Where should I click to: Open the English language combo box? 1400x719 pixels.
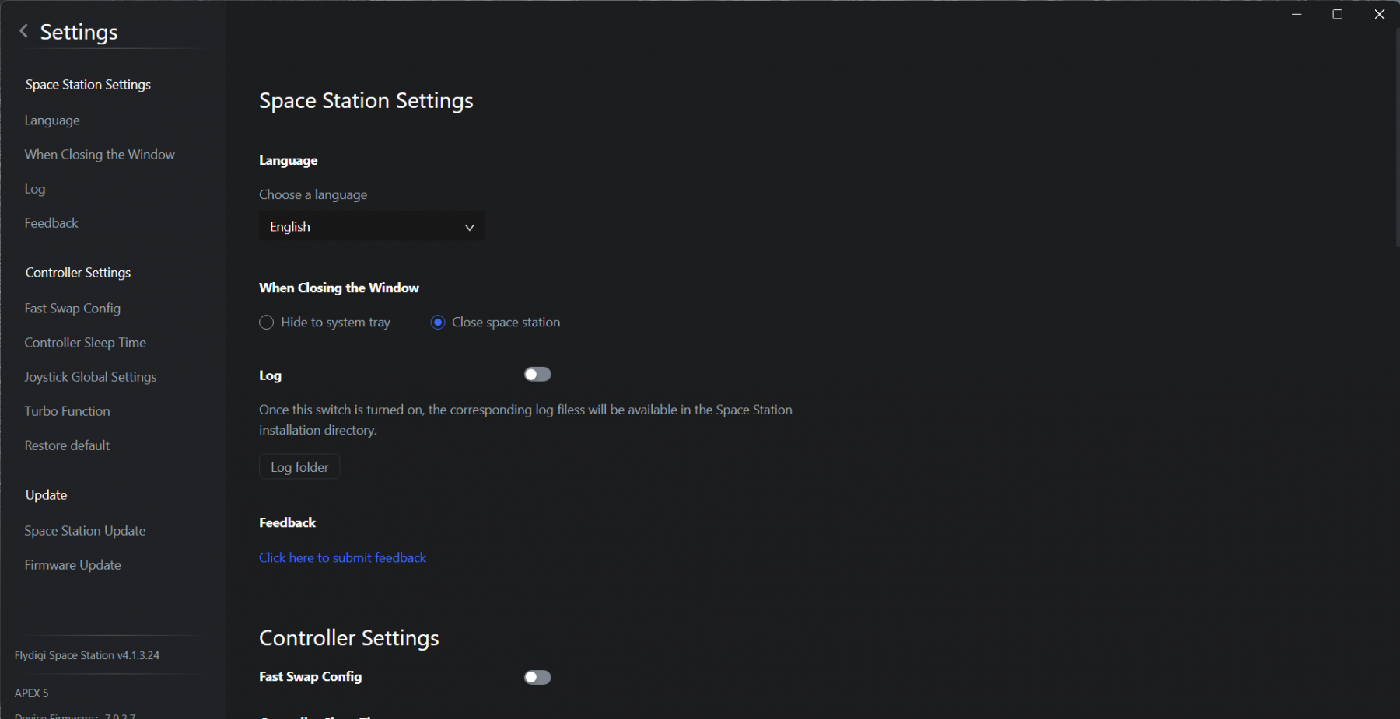(372, 226)
